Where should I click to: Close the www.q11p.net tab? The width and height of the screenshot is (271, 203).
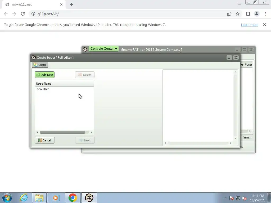(x=61, y=4)
